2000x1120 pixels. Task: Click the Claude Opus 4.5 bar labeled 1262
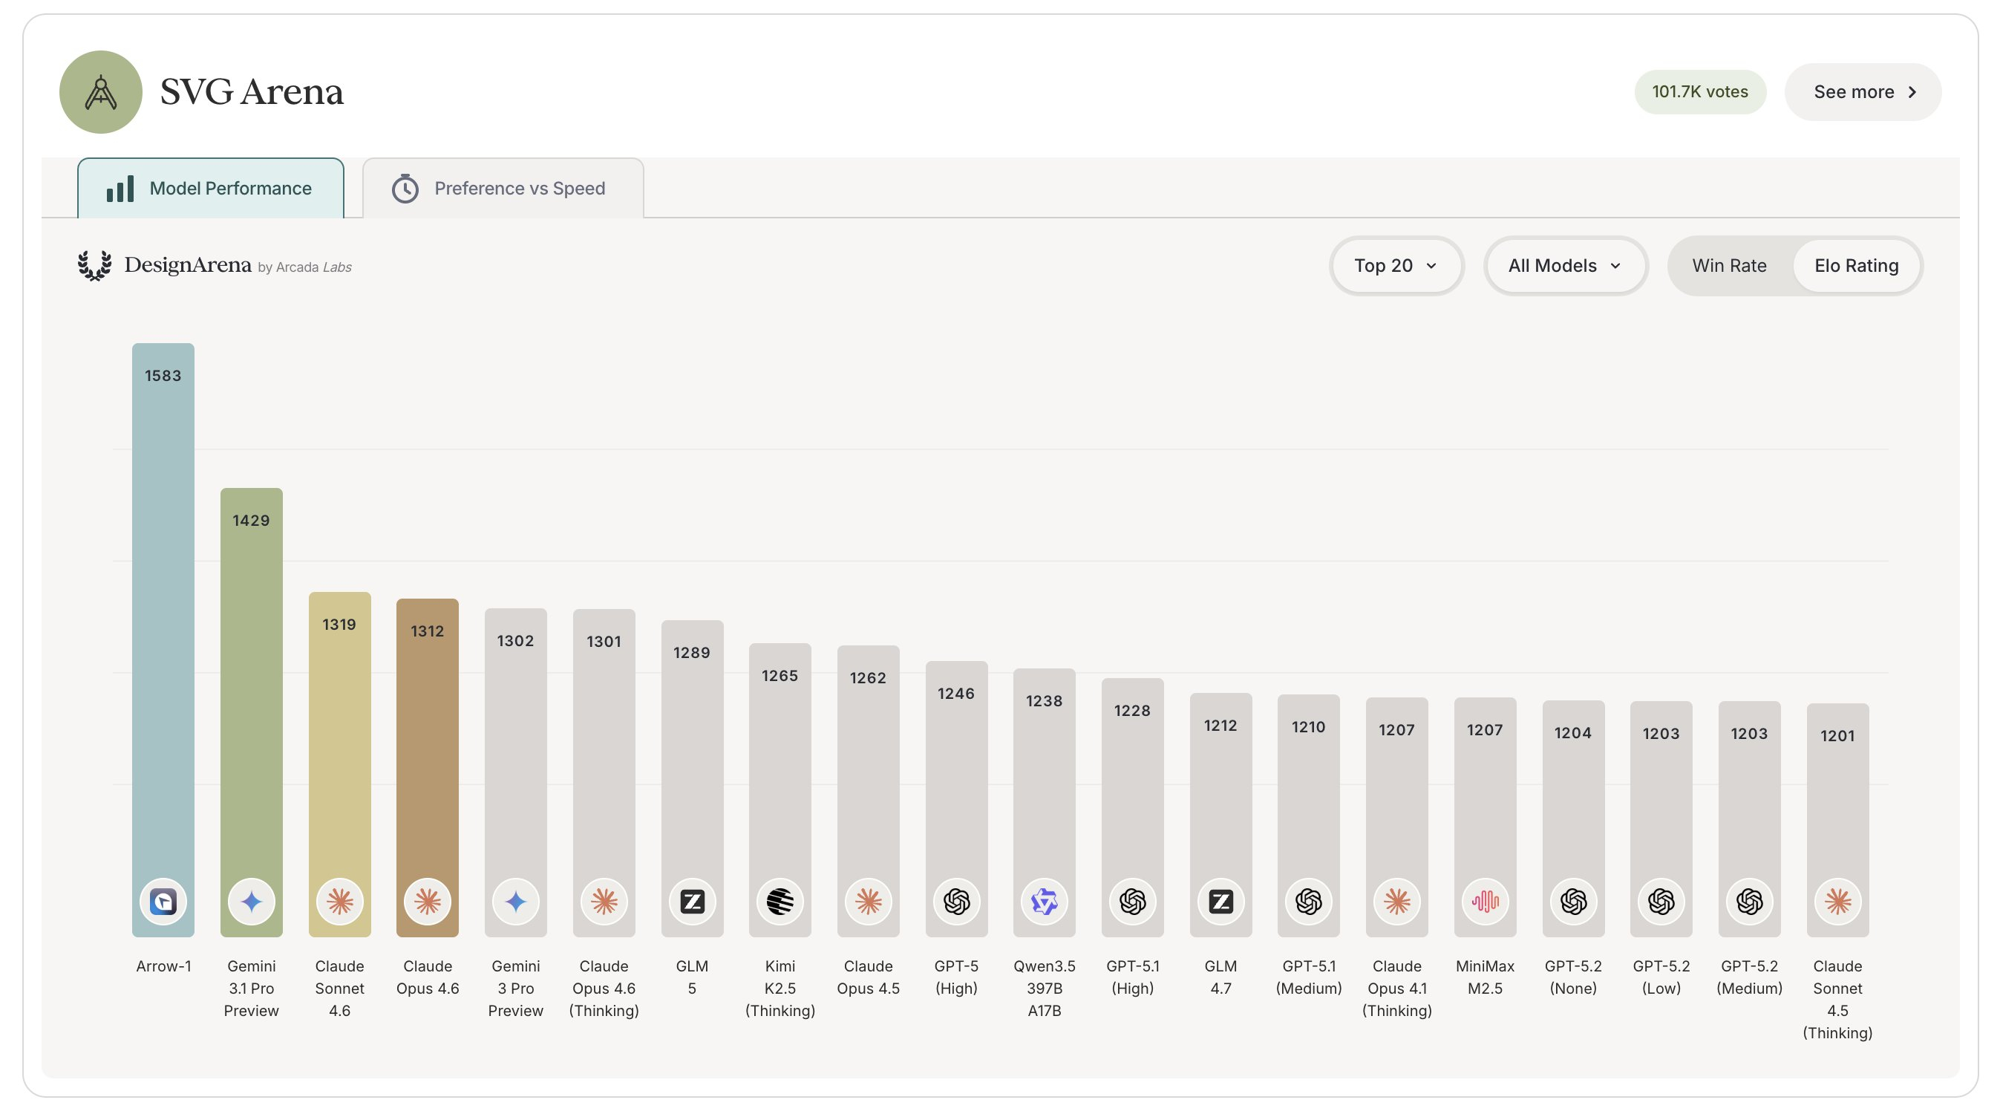868,769
